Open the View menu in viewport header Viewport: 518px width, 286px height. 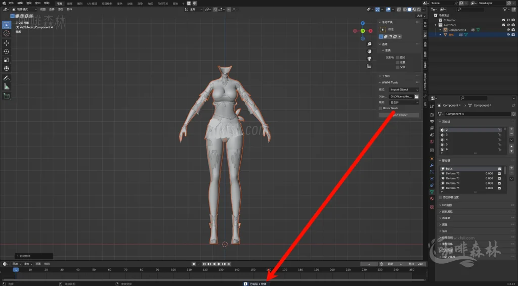[43, 10]
